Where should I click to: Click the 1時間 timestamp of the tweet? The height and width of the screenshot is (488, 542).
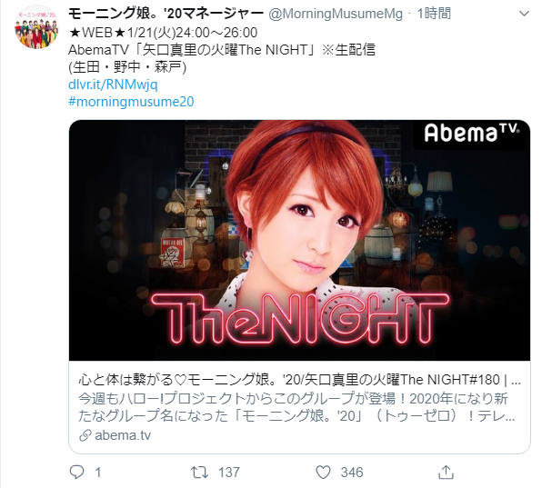tap(434, 14)
